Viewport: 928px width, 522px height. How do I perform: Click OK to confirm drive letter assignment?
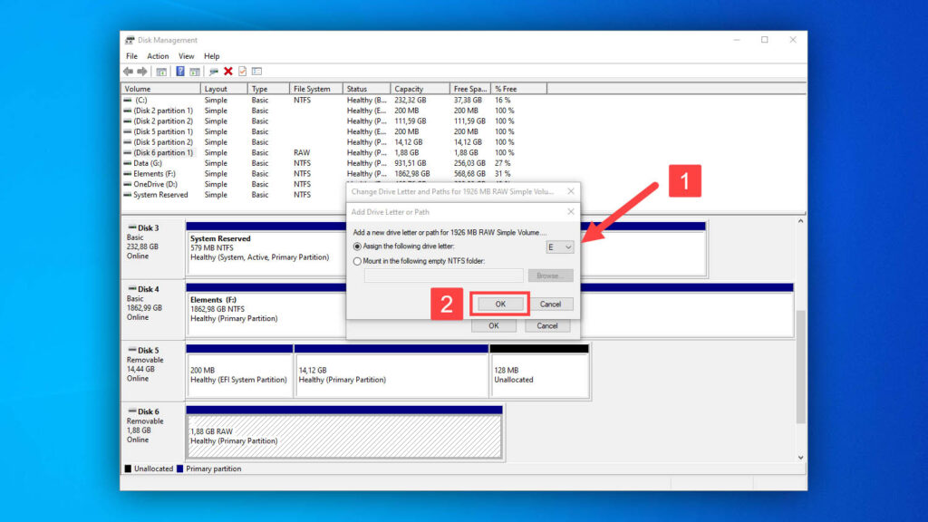tap(501, 303)
